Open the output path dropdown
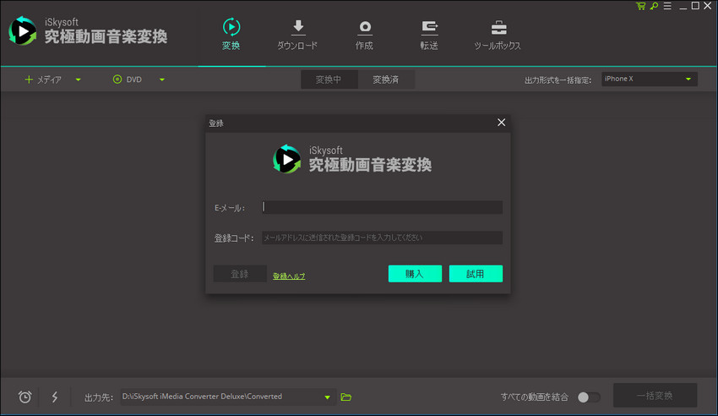 point(328,397)
